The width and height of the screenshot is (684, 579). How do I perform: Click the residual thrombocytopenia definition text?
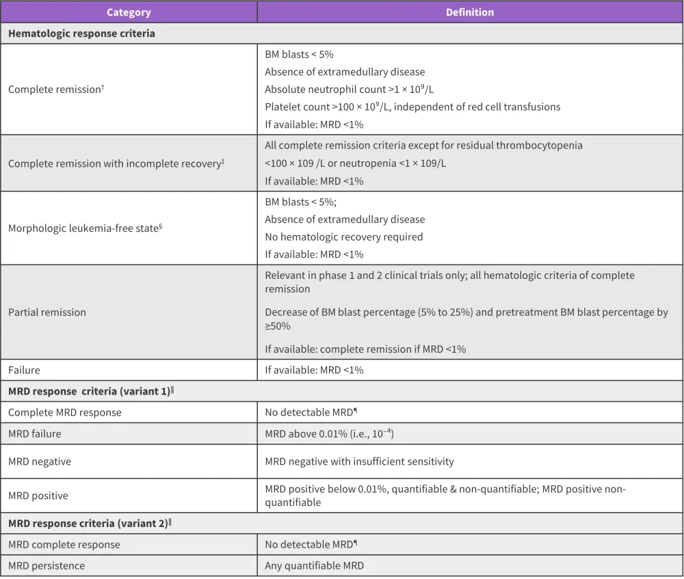click(x=423, y=146)
